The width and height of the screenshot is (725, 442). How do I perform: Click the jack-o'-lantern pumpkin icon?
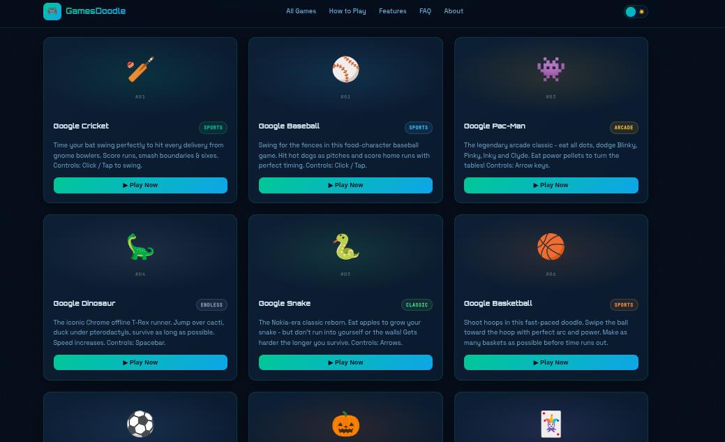(345, 424)
